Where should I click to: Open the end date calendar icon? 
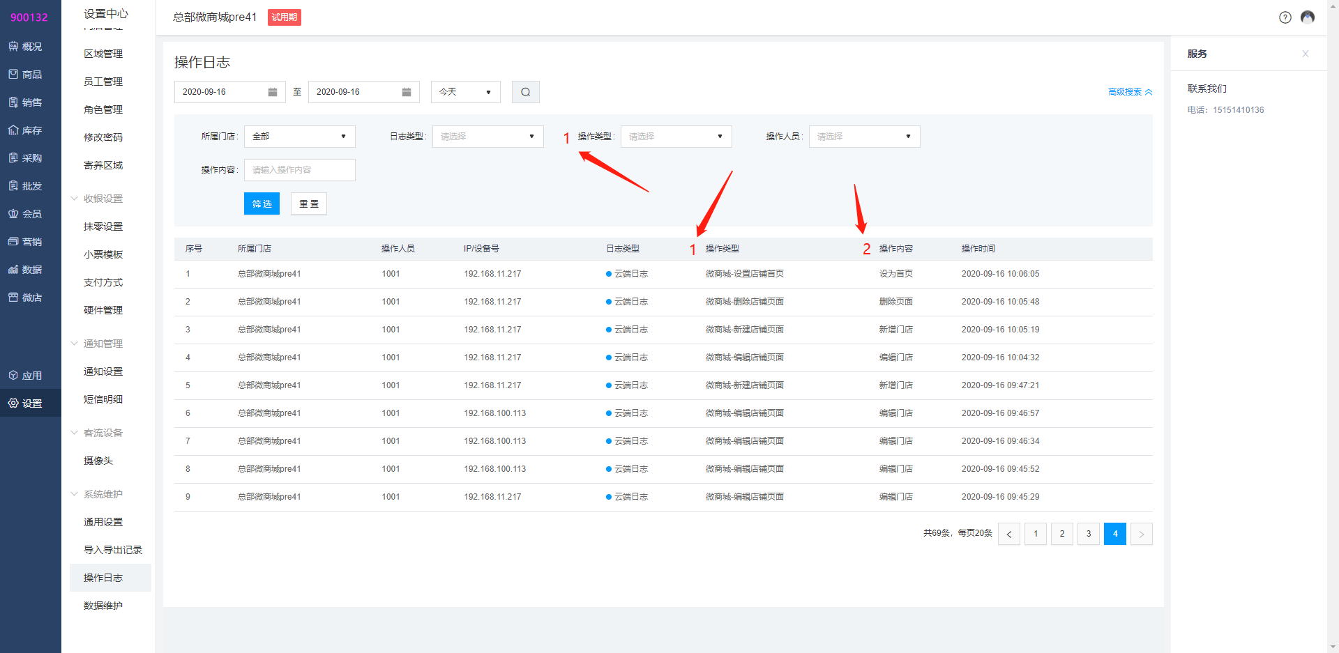407,92
